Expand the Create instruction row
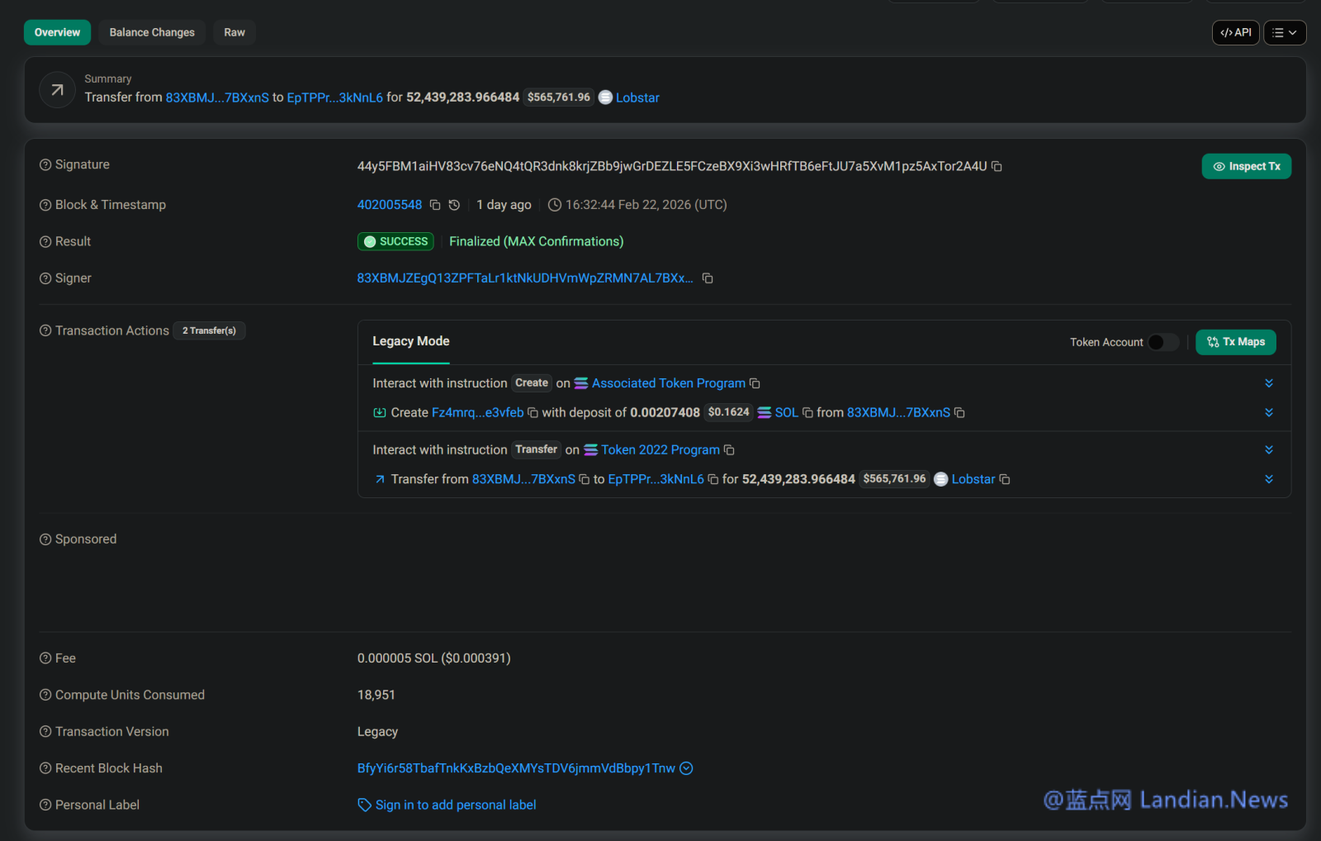Screen dimensions: 1321x841 (x=1268, y=383)
